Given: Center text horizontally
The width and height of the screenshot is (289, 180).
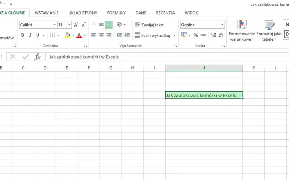Looking at the screenshot, I should (x=101, y=35).
